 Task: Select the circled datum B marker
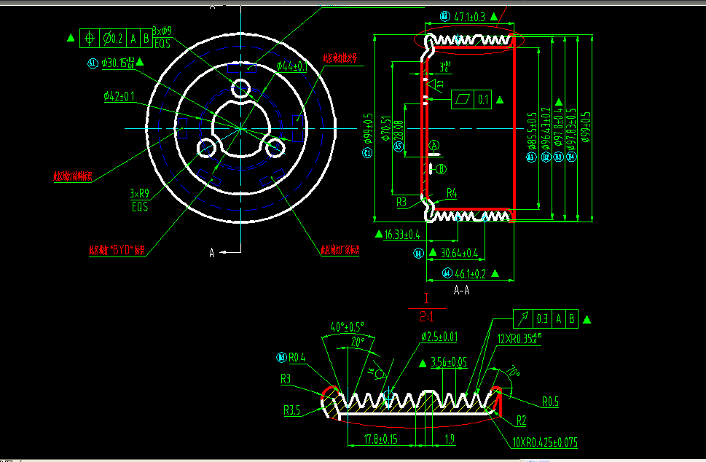[x=442, y=168]
